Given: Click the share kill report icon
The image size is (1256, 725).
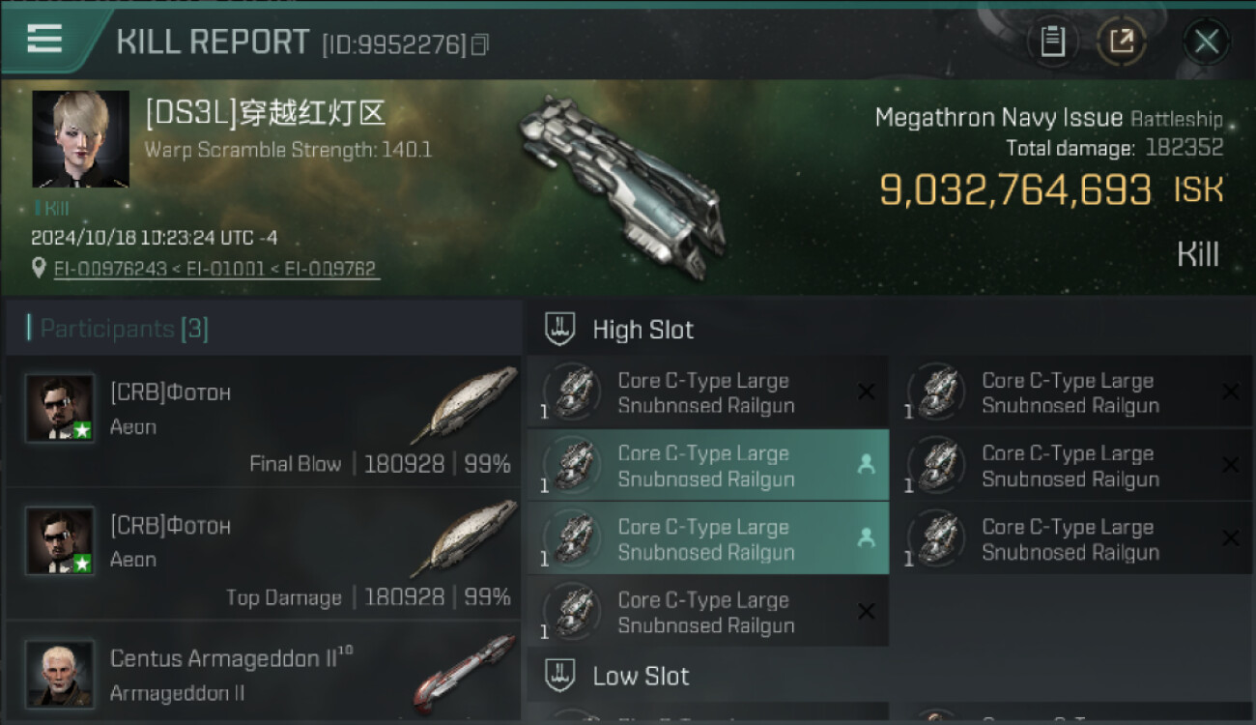Looking at the screenshot, I should (x=1122, y=42).
